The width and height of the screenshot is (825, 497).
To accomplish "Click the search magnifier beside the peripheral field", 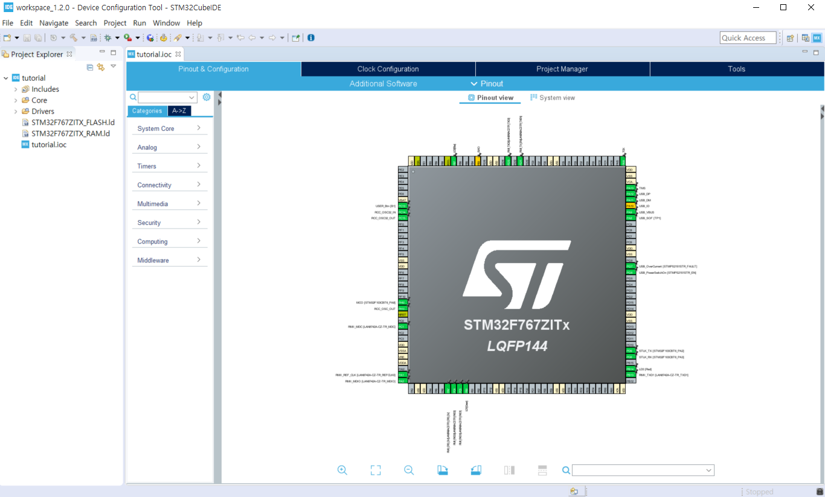I will coord(133,97).
